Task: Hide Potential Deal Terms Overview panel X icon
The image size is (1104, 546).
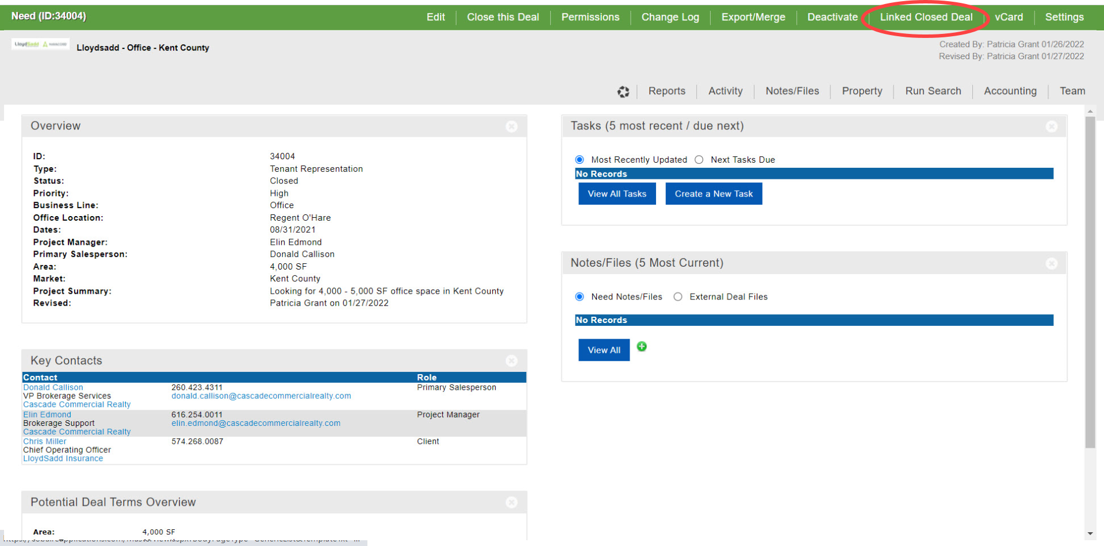Action: point(511,502)
